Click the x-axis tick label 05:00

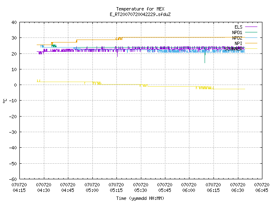92,191
